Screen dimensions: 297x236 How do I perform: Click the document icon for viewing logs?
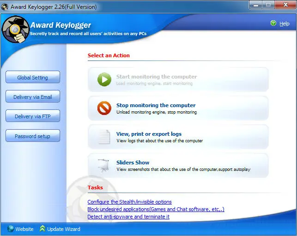click(104, 137)
